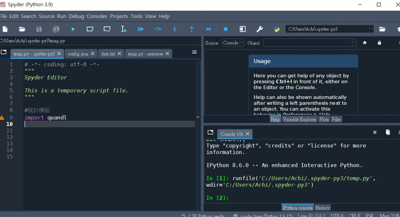Viewport: 400px width, 217px height.
Task: Click the Run current cell icon
Action: click(x=90, y=29)
